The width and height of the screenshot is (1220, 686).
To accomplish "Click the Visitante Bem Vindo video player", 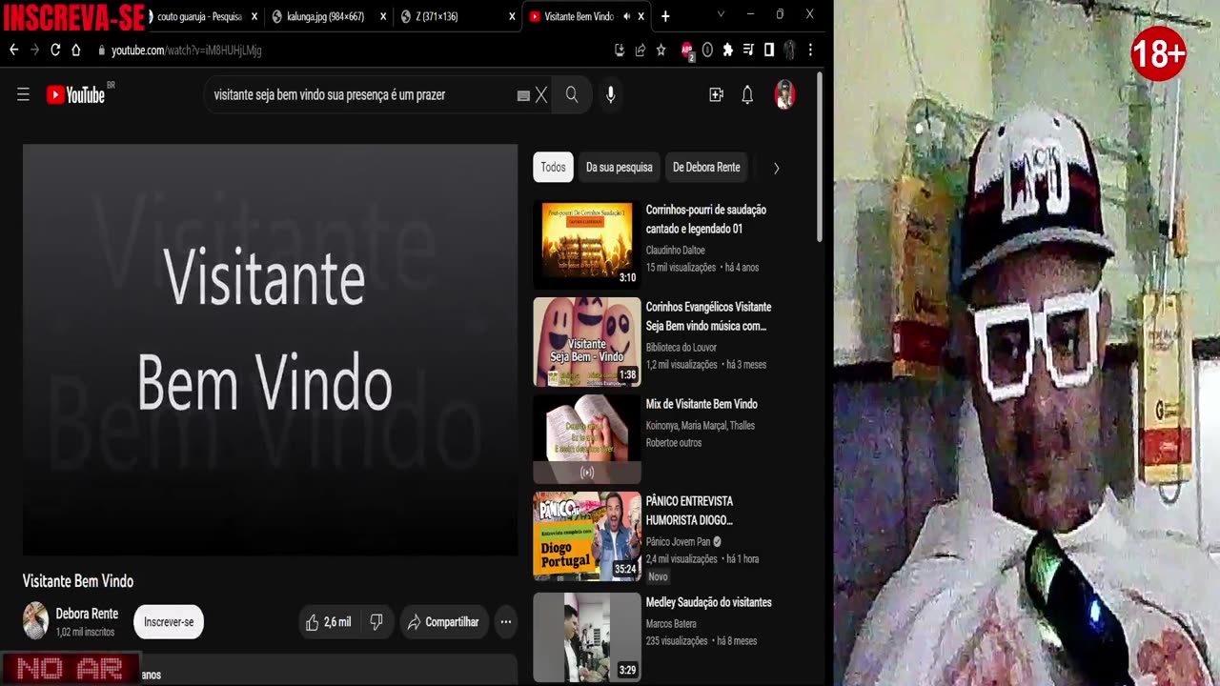I will [270, 350].
